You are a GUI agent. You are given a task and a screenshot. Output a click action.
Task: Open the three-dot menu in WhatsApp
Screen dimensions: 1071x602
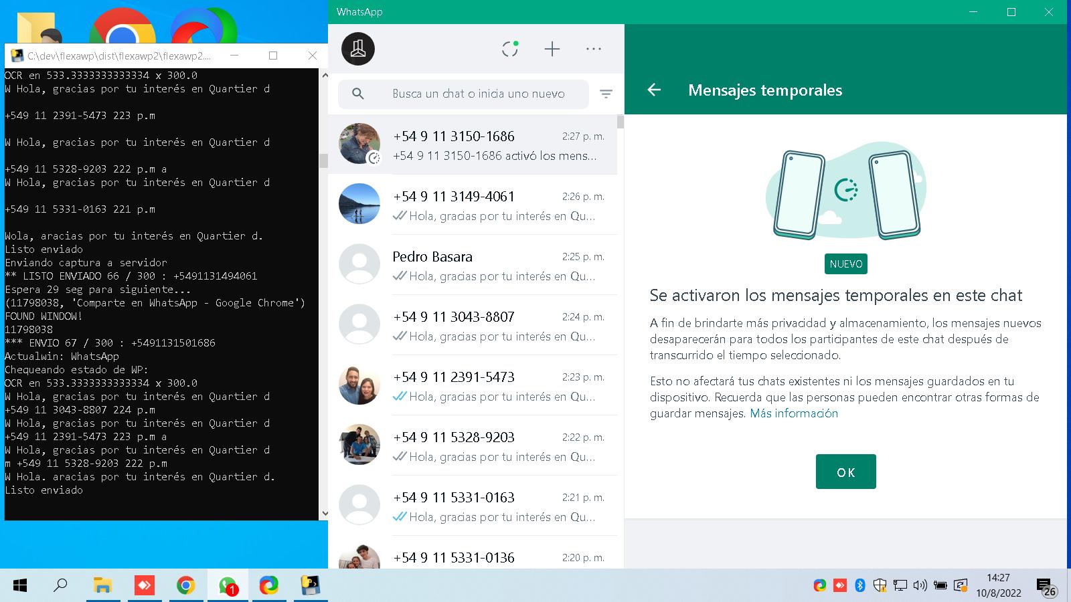pos(594,49)
